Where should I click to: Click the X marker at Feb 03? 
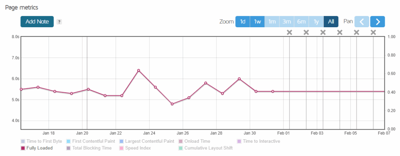pos(323,32)
